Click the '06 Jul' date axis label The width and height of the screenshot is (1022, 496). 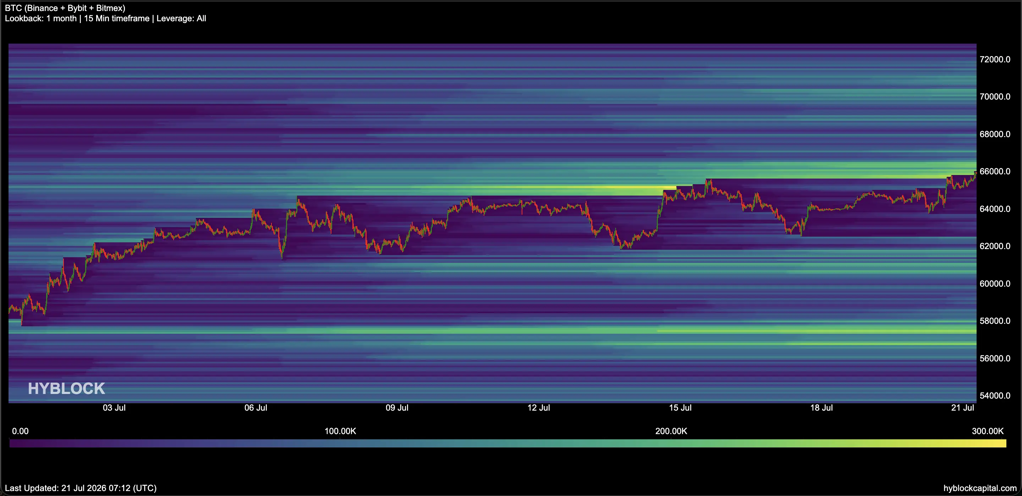tap(255, 408)
